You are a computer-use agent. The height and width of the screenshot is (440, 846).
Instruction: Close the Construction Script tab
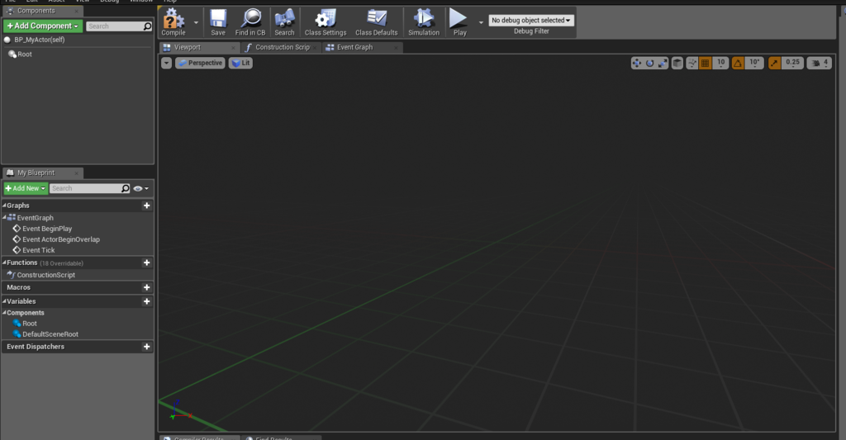[315, 47]
